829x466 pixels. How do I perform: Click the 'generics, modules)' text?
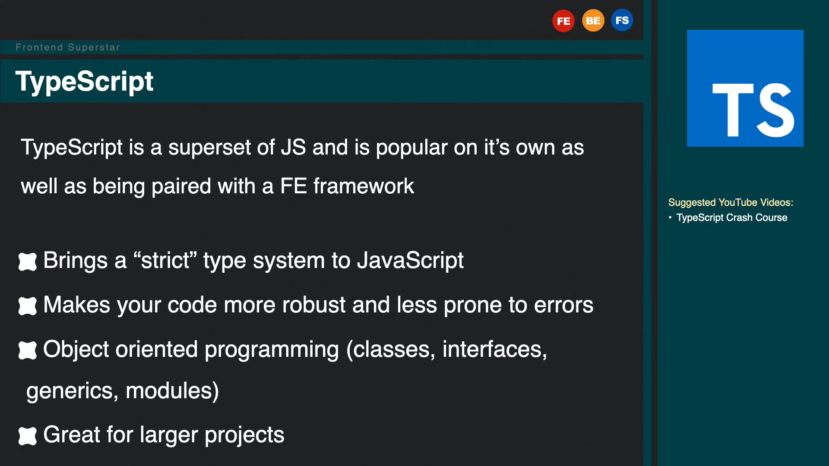(x=123, y=391)
